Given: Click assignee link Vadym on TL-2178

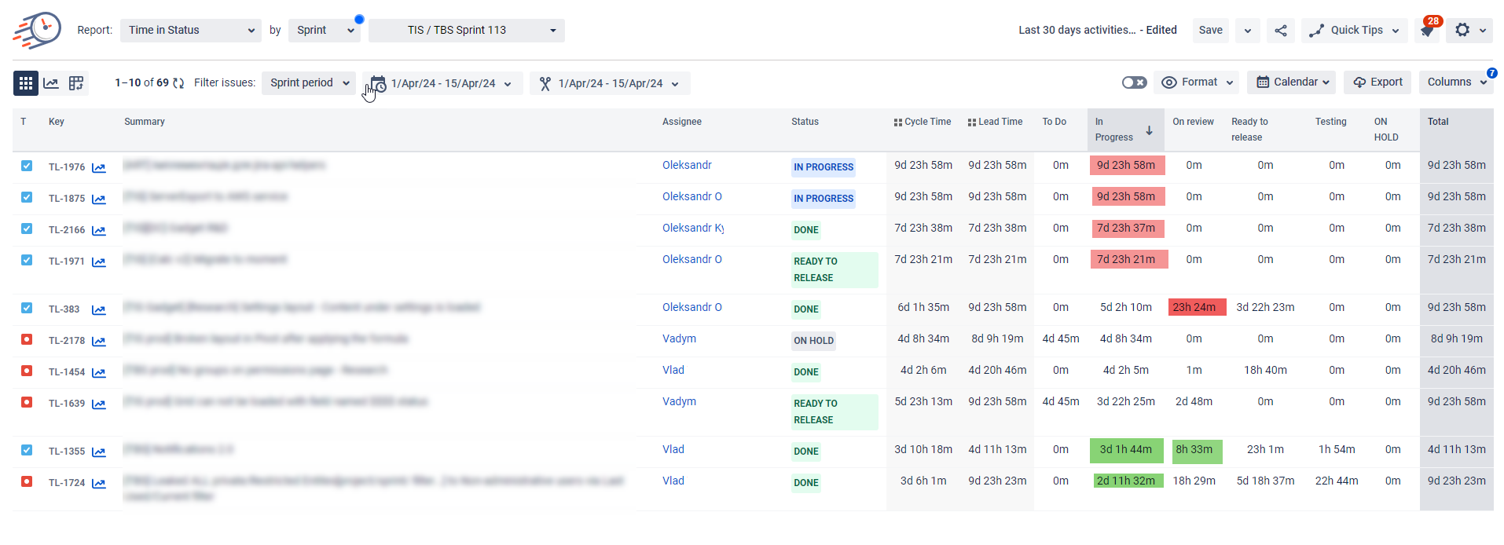Looking at the screenshot, I should click(x=679, y=338).
